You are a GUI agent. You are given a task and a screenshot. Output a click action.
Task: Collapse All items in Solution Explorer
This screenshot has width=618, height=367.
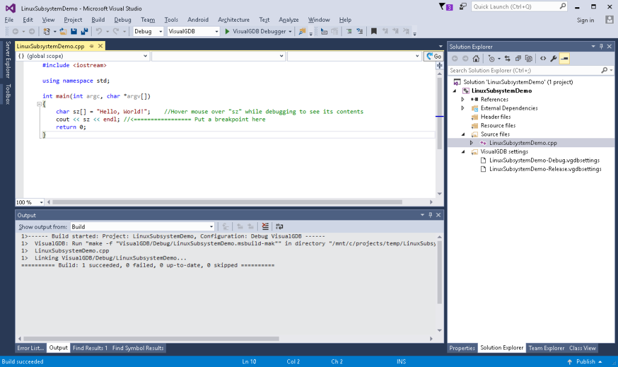[x=518, y=58]
